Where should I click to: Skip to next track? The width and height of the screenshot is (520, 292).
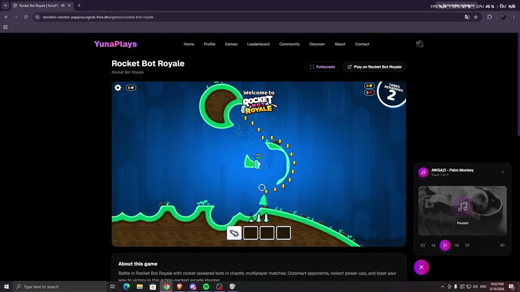(x=467, y=245)
